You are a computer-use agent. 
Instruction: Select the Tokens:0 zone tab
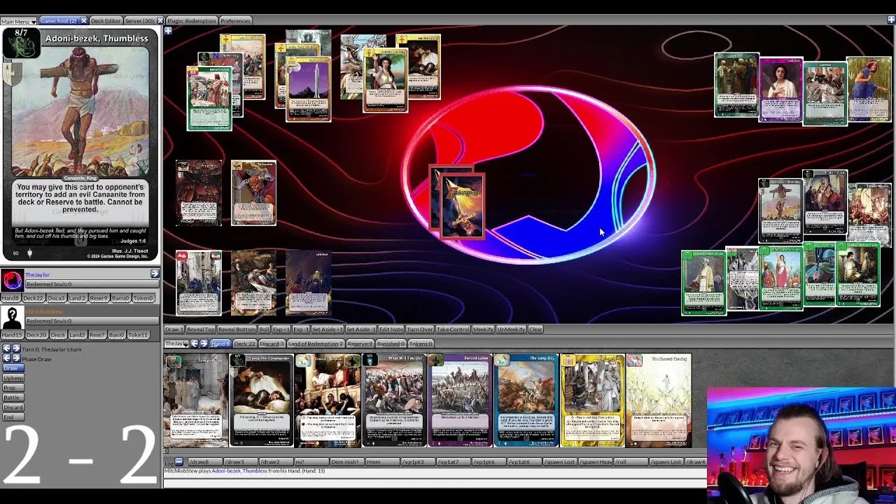(421, 344)
